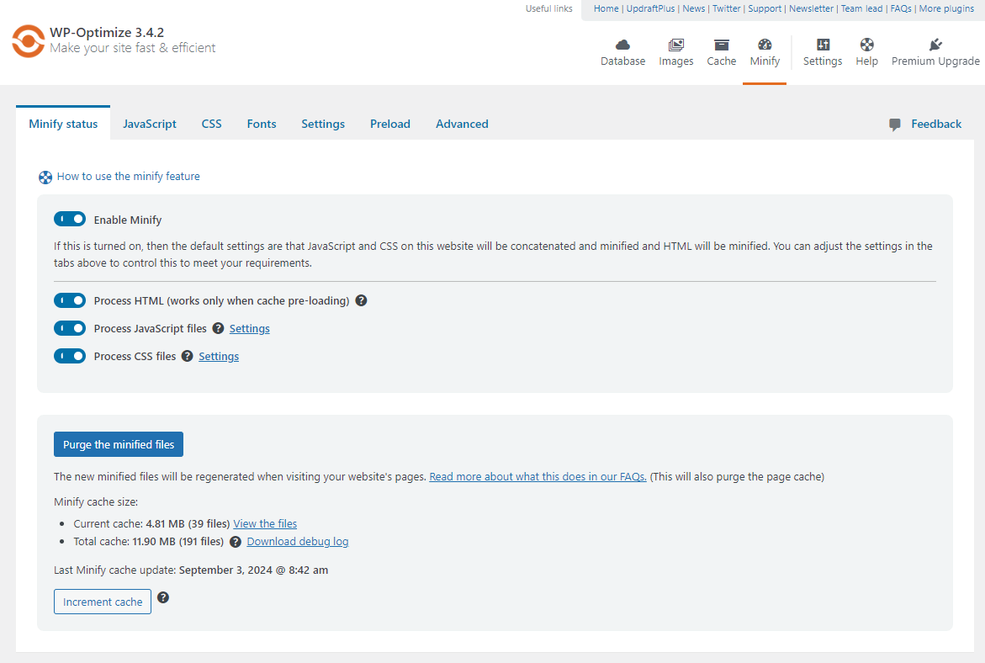
Task: Click help icon beside Increment cache button
Action: (163, 597)
